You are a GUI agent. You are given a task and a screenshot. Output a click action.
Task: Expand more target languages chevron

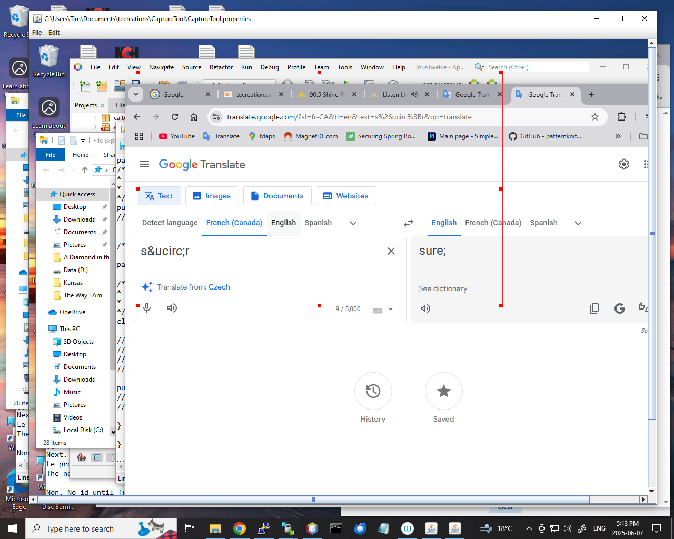point(578,223)
